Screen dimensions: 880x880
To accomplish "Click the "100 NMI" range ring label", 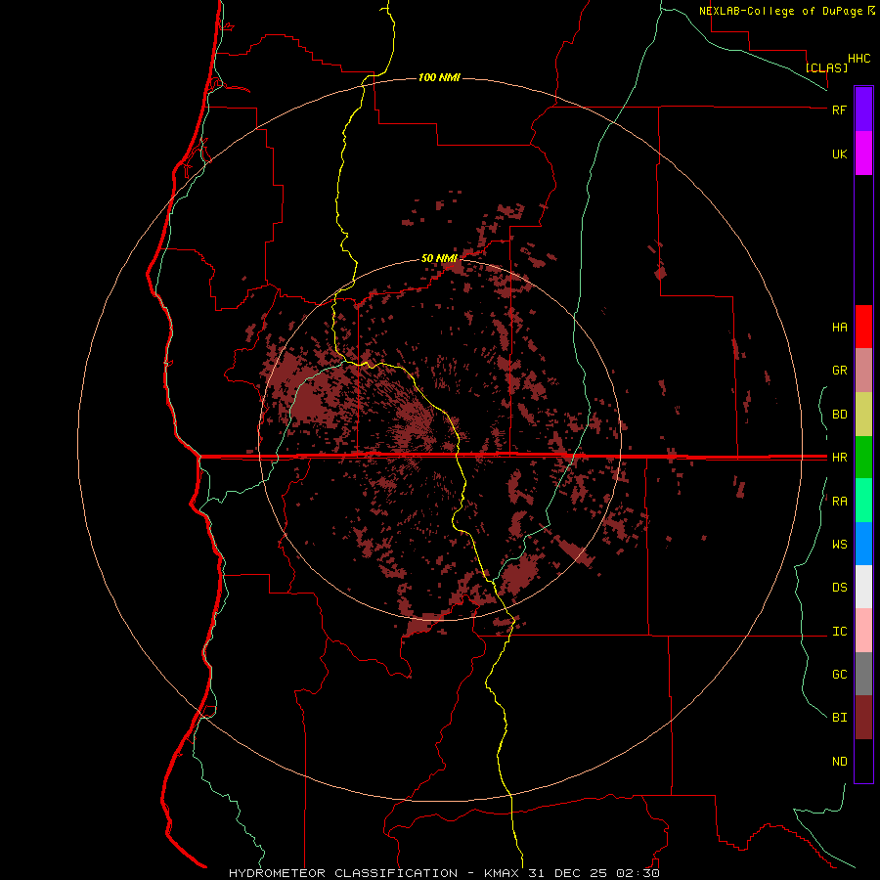I will click(439, 77).
